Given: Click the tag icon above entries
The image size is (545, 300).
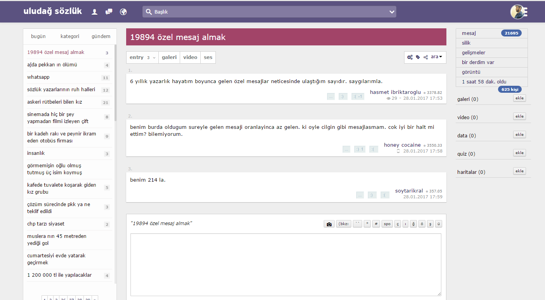Looking at the screenshot, I should pyautogui.click(x=418, y=57).
